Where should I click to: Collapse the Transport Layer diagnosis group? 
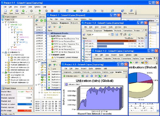50,55
